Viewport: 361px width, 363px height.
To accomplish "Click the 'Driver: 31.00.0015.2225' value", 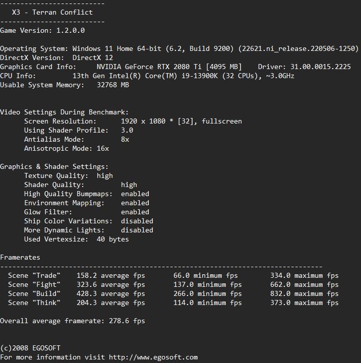I will tap(304, 67).
